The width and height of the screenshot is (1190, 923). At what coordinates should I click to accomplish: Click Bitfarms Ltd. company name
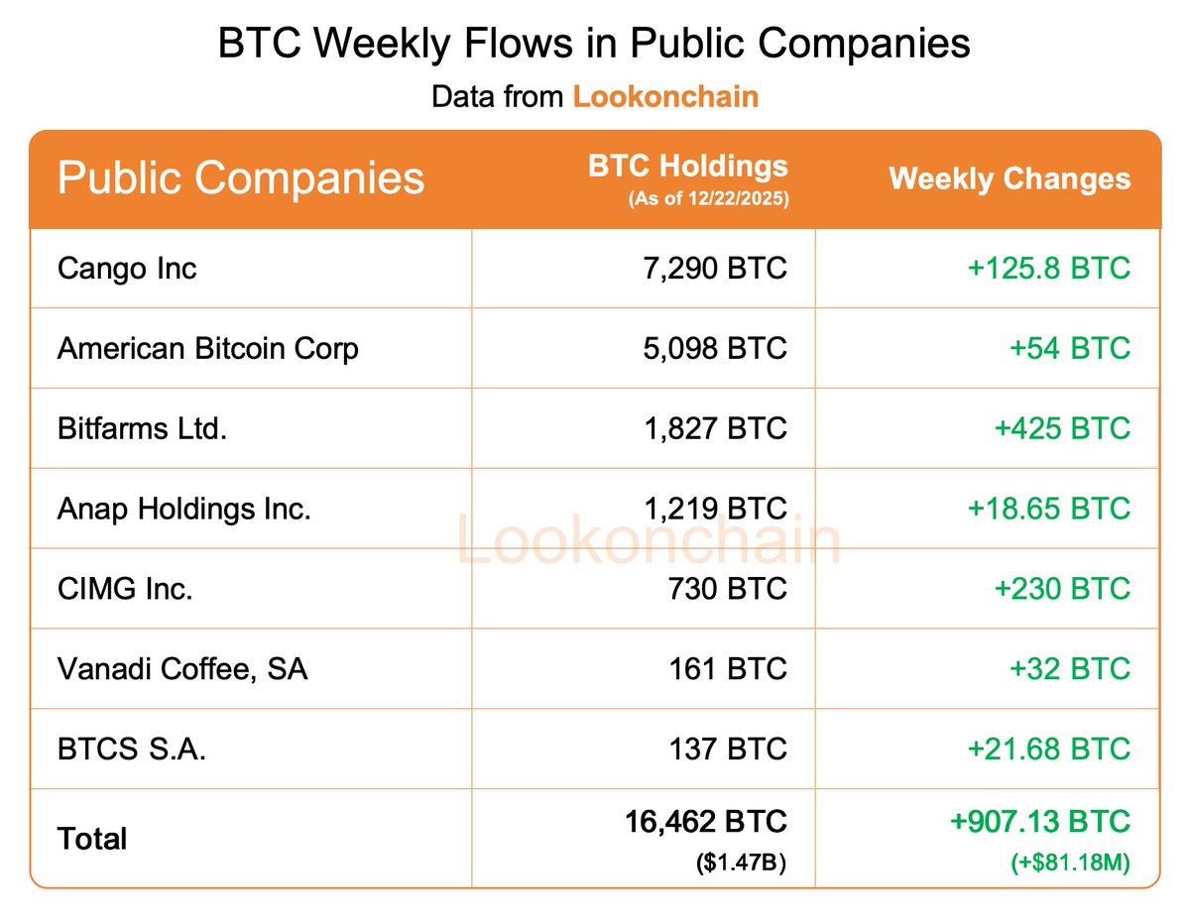pos(142,428)
